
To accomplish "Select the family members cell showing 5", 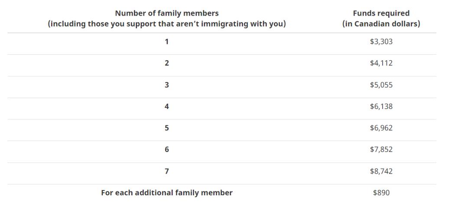I will 166,128.
